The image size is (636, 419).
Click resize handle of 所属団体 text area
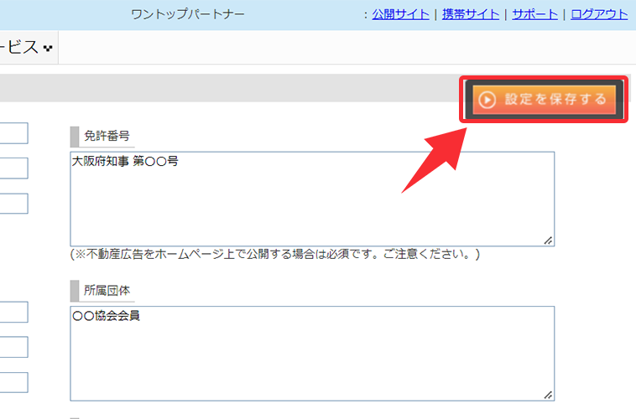pos(548,395)
